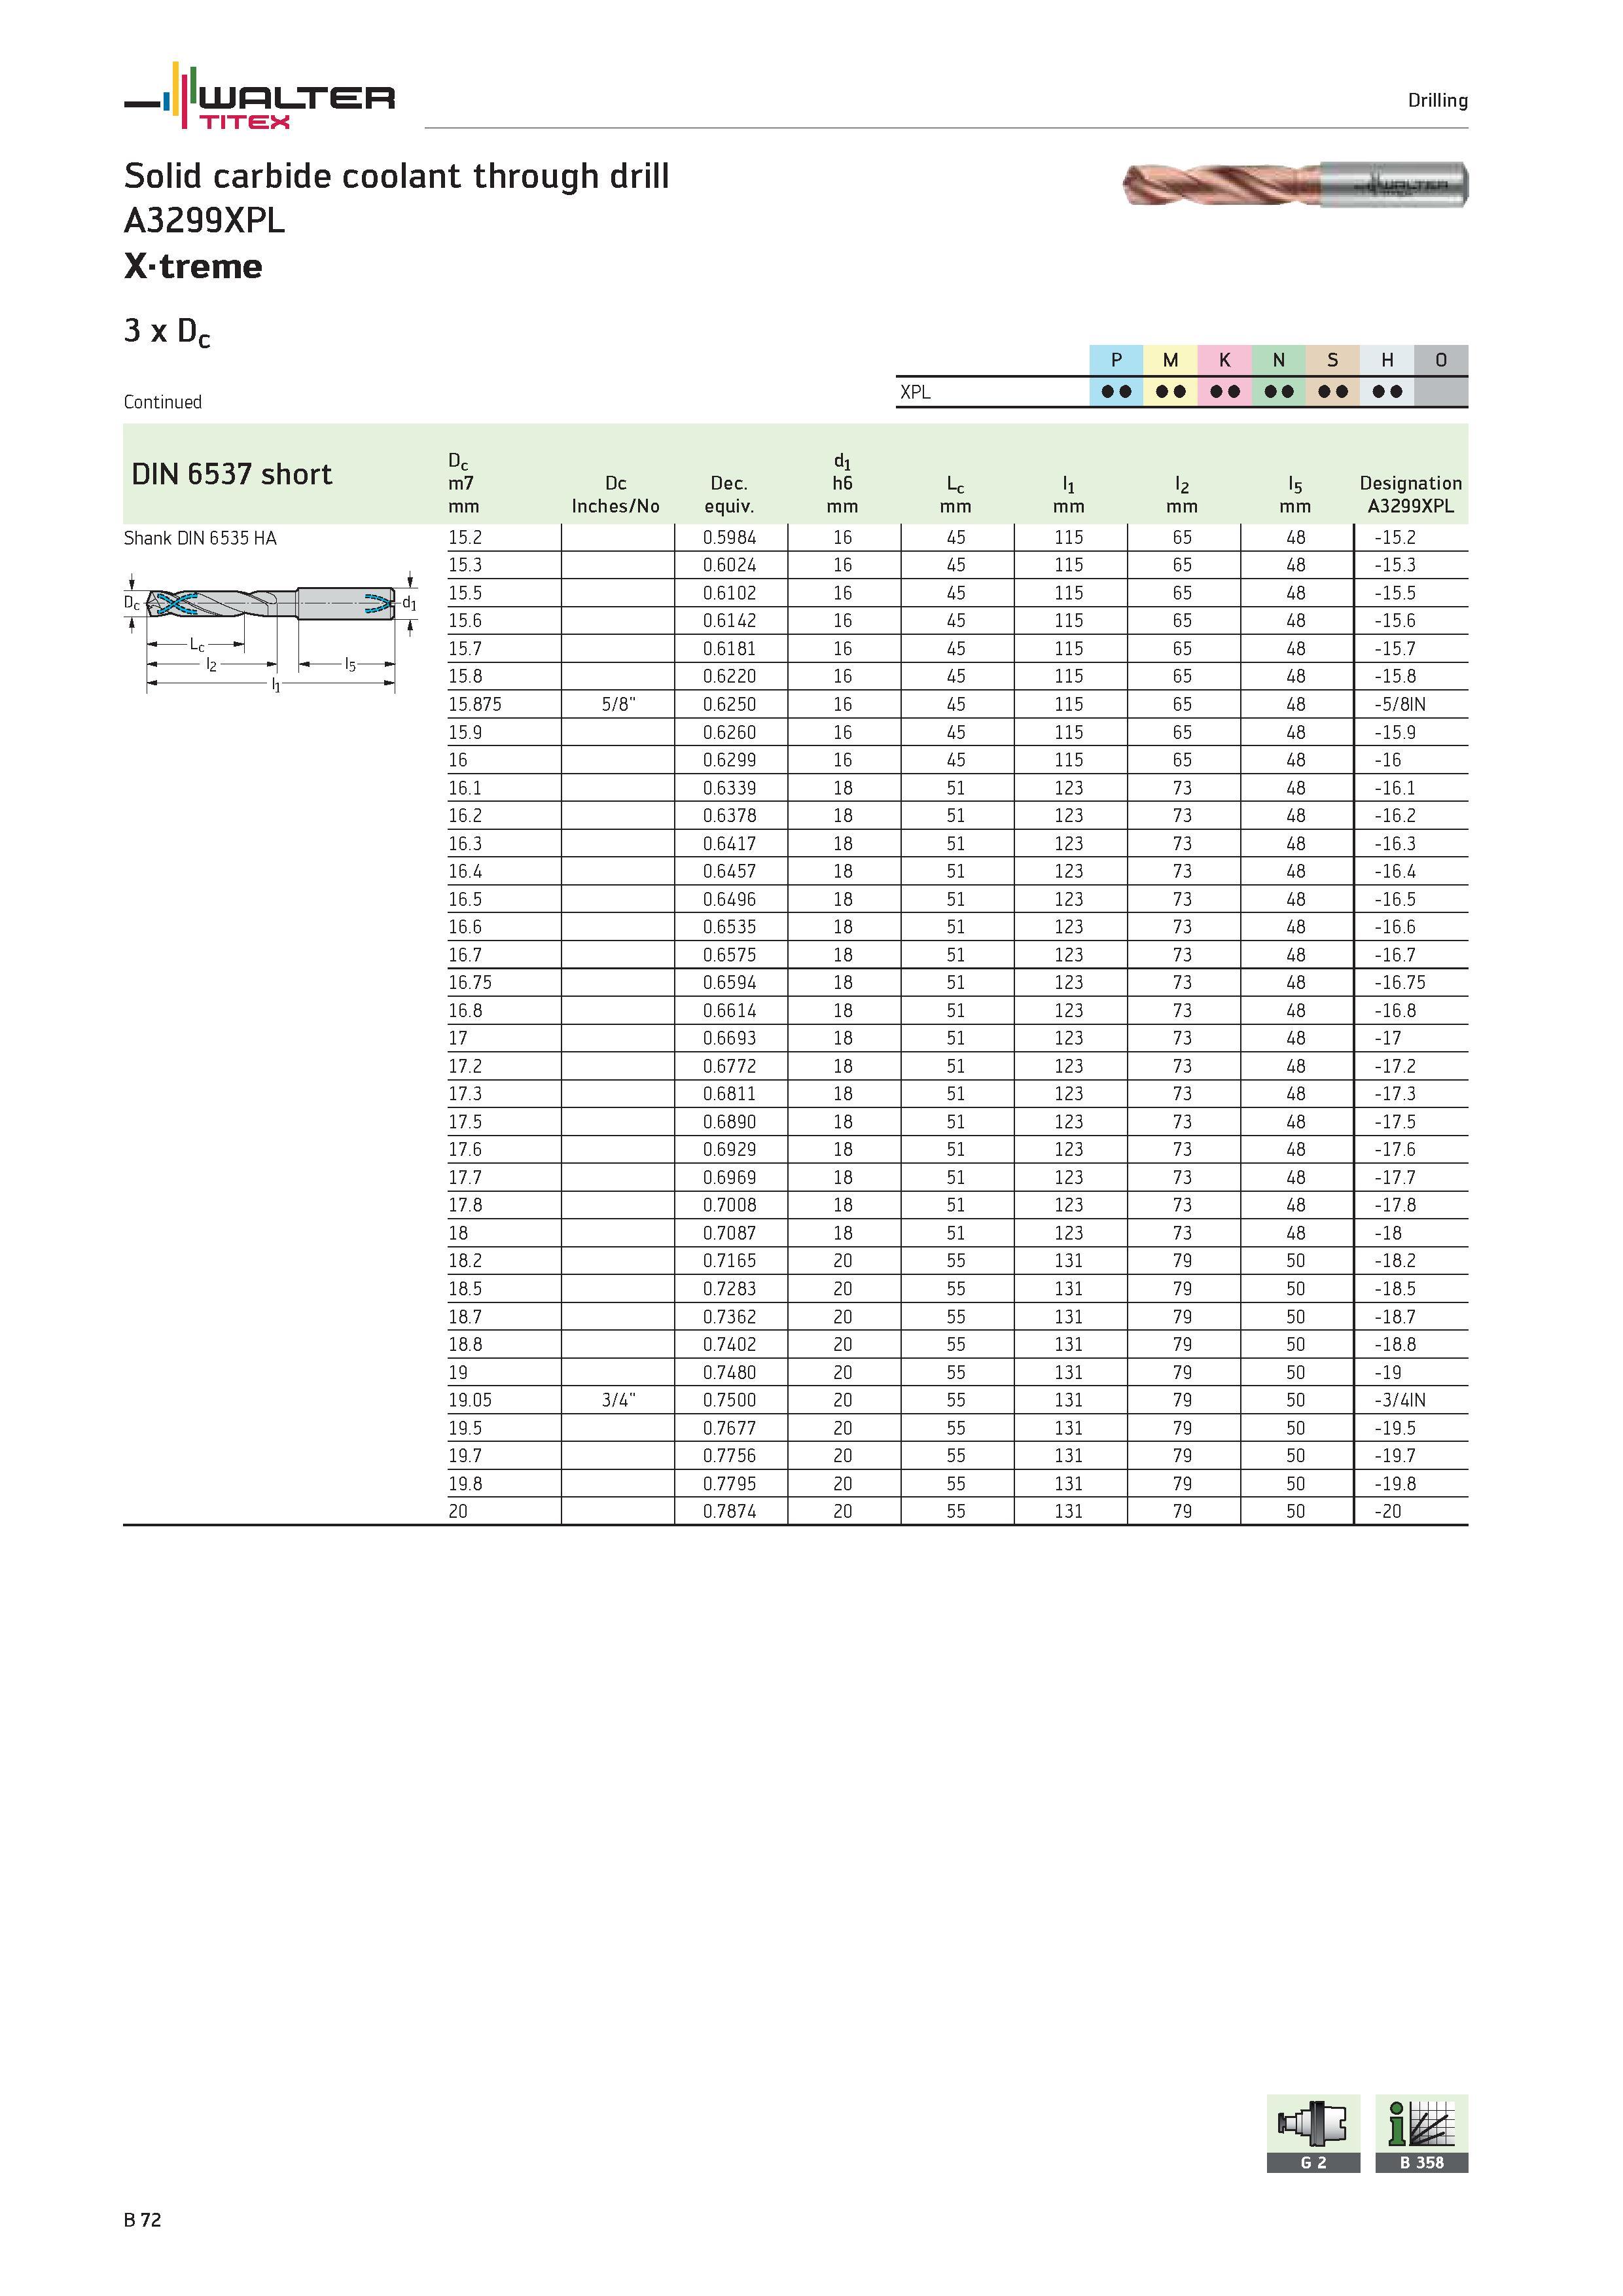Click decimal equivalent 0.6594
Viewport: 1623px width, 2296px height.
pos(729,983)
